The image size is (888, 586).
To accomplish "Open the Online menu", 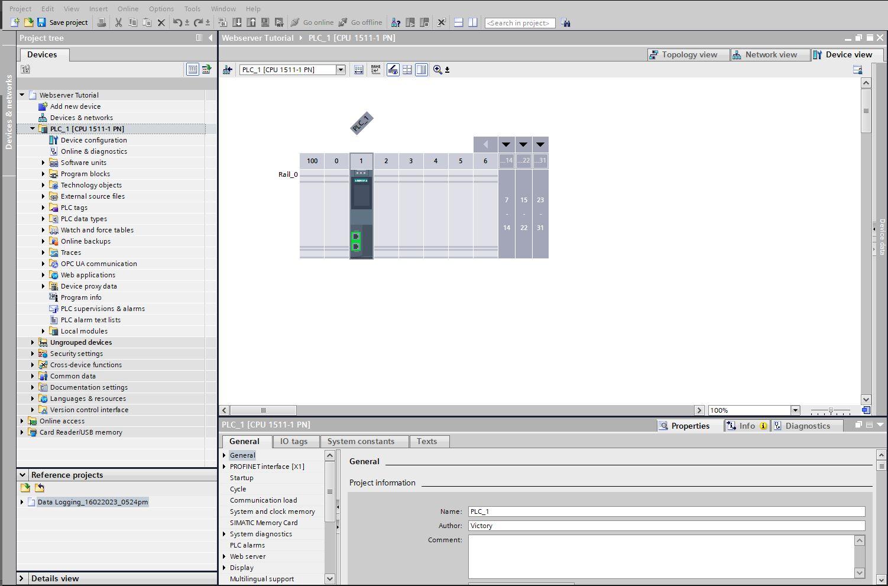I will pos(128,8).
